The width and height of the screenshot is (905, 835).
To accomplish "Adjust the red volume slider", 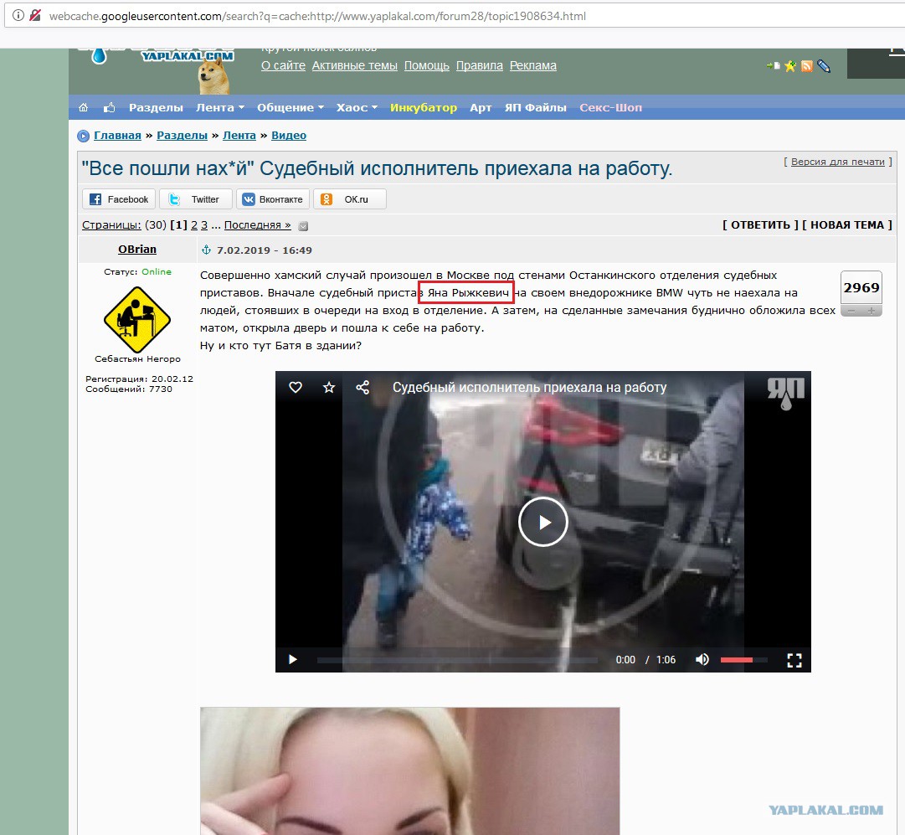I will click(744, 660).
